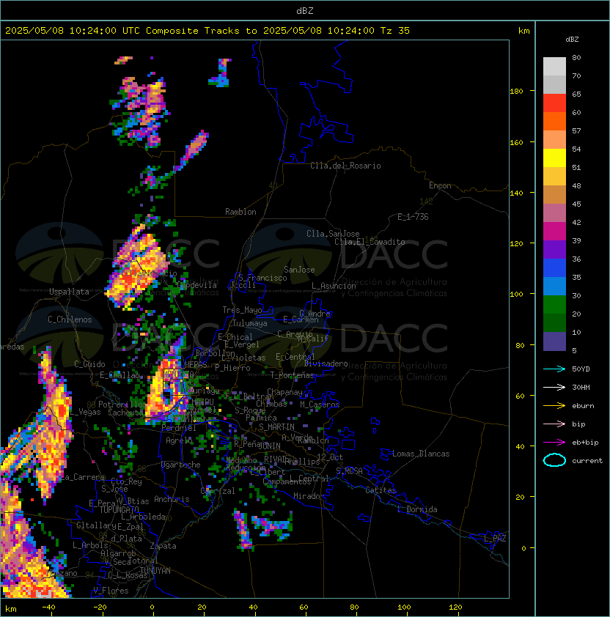Image resolution: width=610 pixels, height=617 pixels.
Task: Pick the yellow swatch between 51 and 54
Action: click(x=554, y=158)
